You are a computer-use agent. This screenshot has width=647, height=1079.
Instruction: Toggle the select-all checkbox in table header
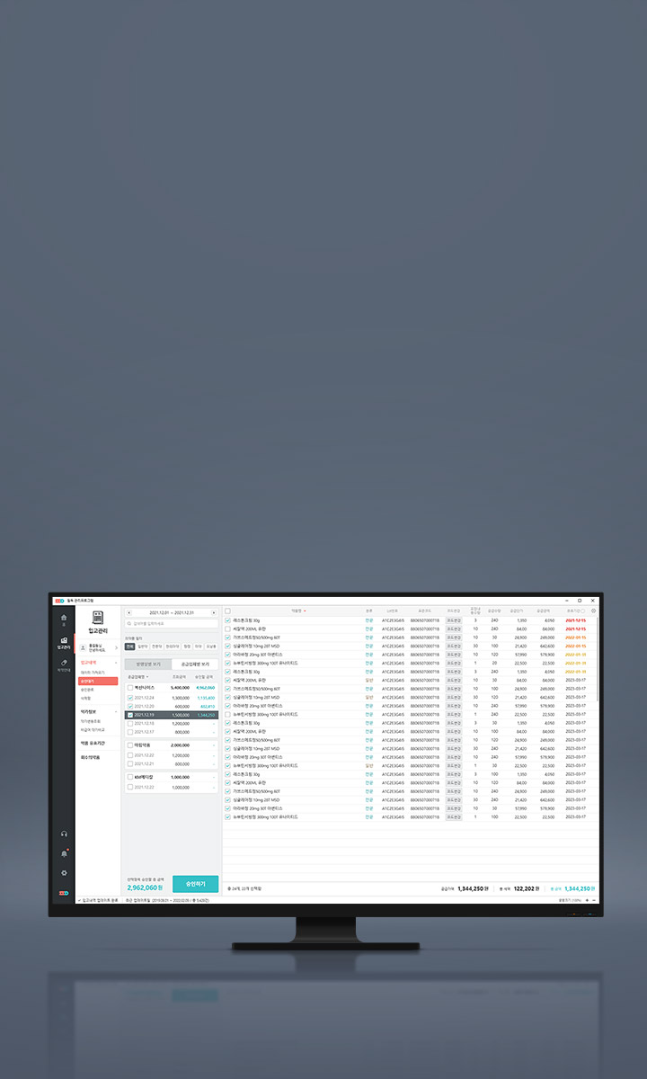coord(228,611)
